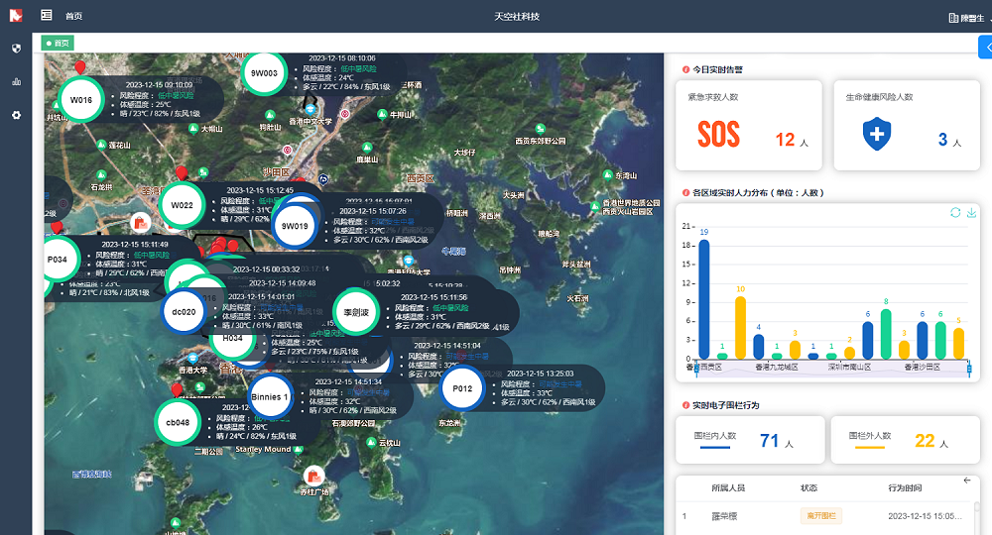992x535 pixels.
Task: Click the red pin above cb048
Action: [x=178, y=389]
